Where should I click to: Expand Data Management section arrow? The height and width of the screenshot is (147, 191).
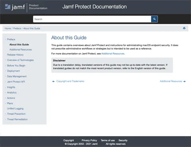pos(6,76)
